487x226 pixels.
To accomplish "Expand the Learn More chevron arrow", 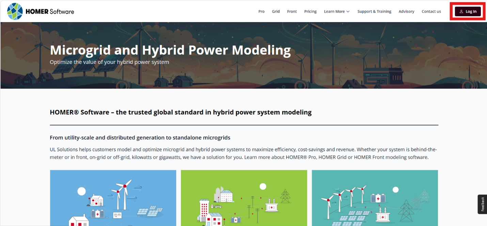I will pos(348,12).
